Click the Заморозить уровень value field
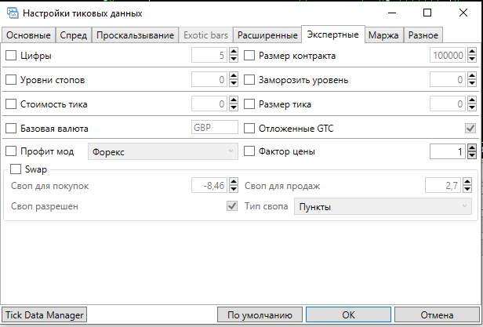 click(x=448, y=79)
